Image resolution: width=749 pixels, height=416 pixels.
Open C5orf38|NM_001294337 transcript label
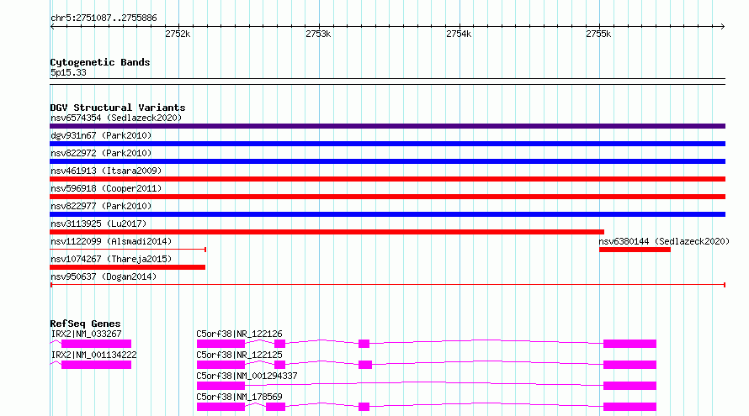(247, 376)
